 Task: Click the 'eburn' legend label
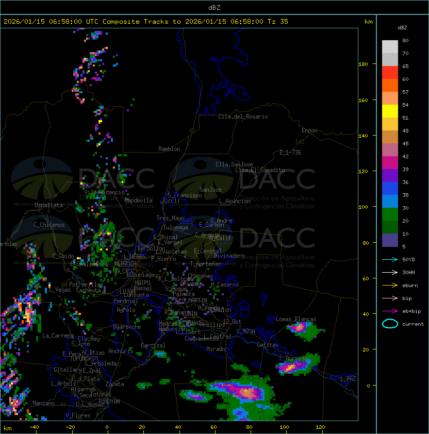410,286
